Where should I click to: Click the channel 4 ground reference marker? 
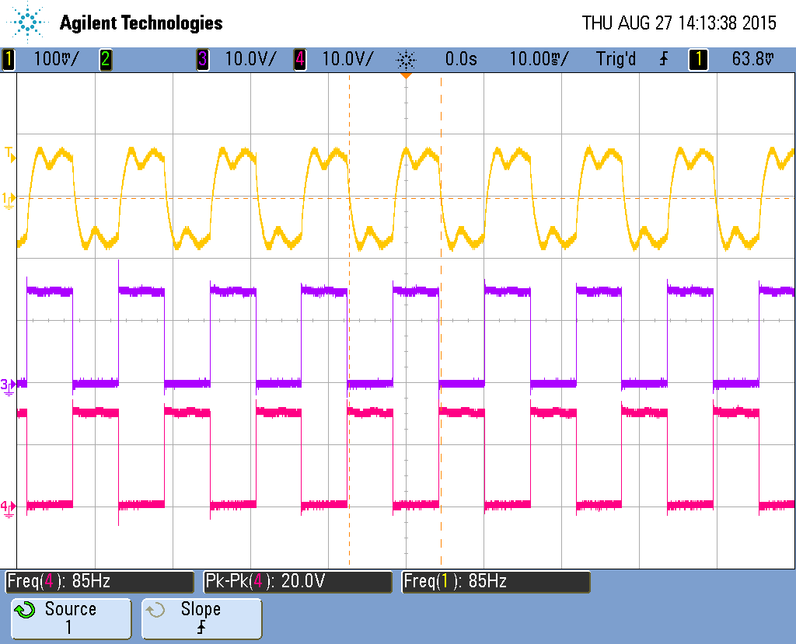(8, 509)
